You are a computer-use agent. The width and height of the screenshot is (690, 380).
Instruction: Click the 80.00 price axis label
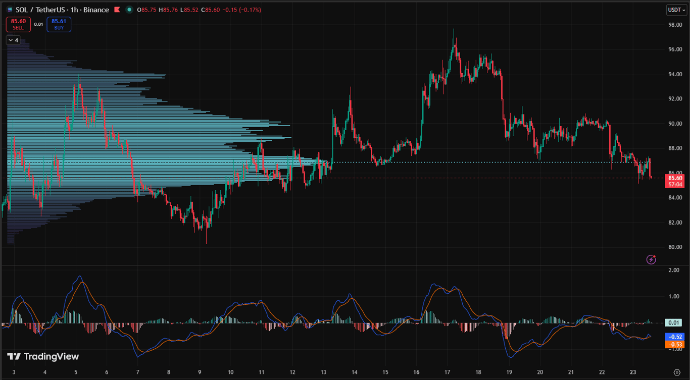pos(675,247)
